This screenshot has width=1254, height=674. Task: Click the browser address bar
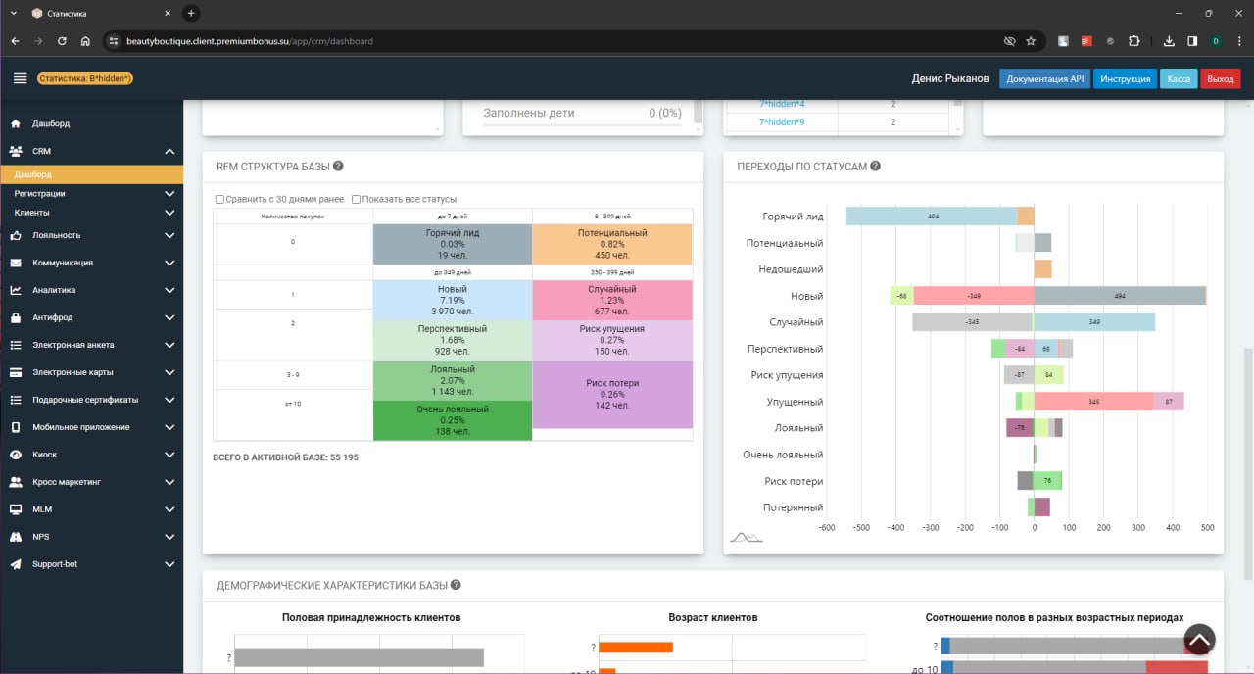[x=549, y=41]
